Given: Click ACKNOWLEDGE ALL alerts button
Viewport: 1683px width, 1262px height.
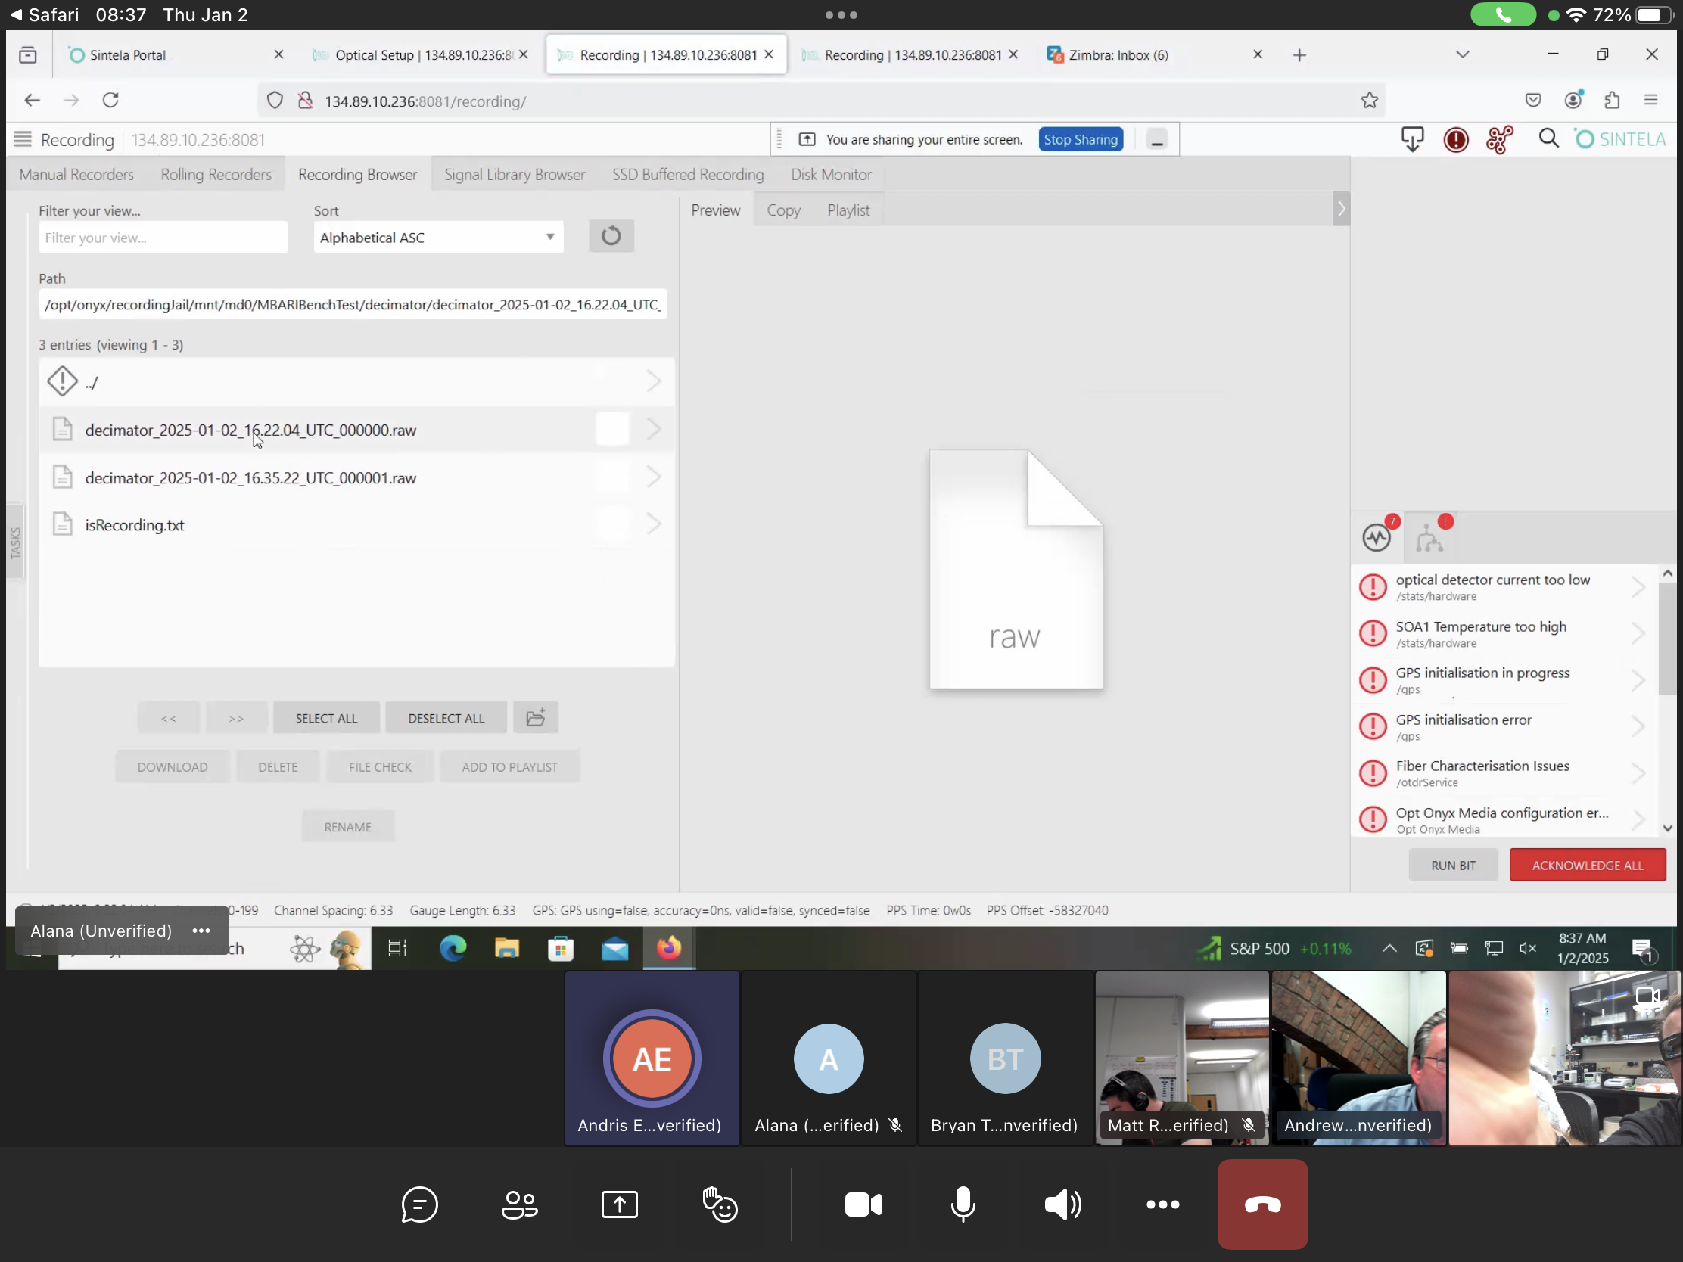Looking at the screenshot, I should (x=1587, y=865).
